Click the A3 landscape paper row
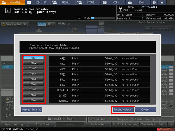Screen dimensions: 175x131 click(x=100, y=69)
